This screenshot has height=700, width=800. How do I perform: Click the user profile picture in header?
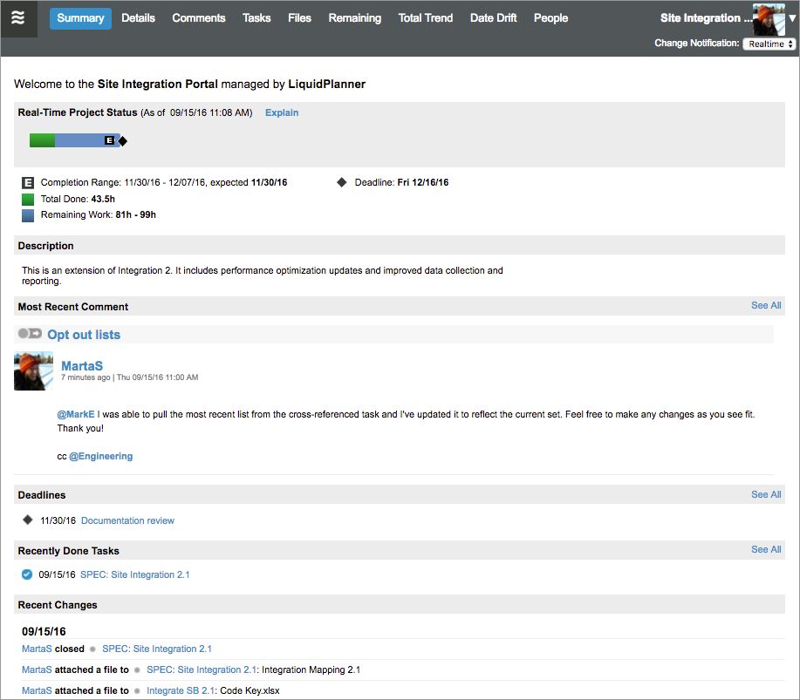coord(768,18)
